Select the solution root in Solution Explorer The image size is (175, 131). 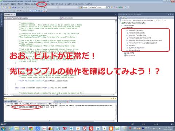pos(142,20)
